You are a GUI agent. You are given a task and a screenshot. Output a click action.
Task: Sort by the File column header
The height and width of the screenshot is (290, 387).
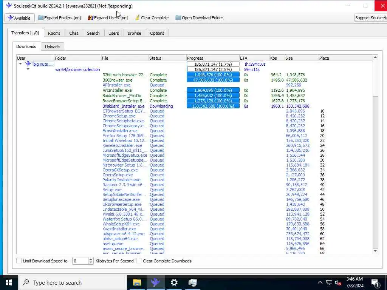point(125,58)
